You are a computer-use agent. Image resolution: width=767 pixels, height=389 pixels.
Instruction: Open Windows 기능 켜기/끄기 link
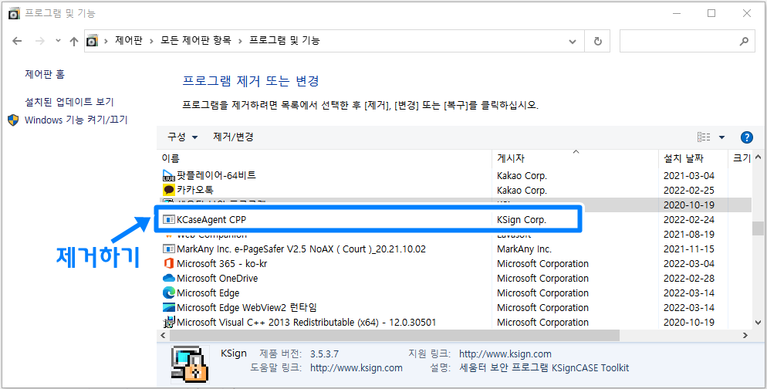tap(76, 120)
